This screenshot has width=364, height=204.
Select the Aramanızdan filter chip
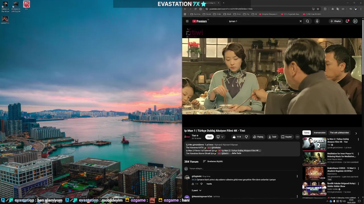point(320,133)
